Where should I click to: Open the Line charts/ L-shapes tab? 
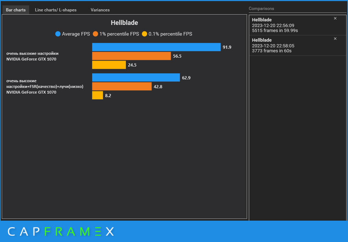click(56, 10)
